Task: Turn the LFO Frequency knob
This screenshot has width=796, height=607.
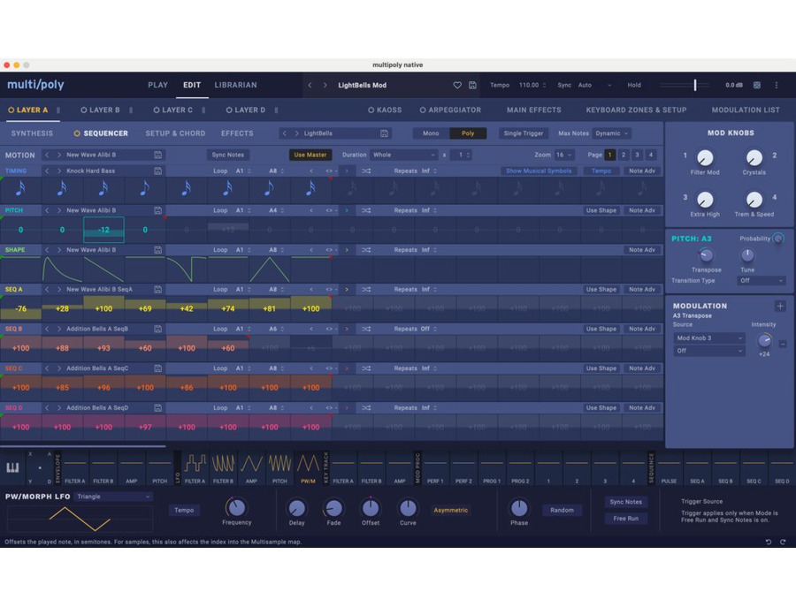Action: pos(236,507)
